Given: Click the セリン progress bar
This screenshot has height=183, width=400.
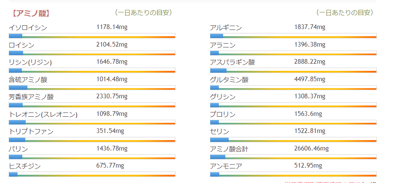Looking at the screenshot, I should click(x=293, y=139).
